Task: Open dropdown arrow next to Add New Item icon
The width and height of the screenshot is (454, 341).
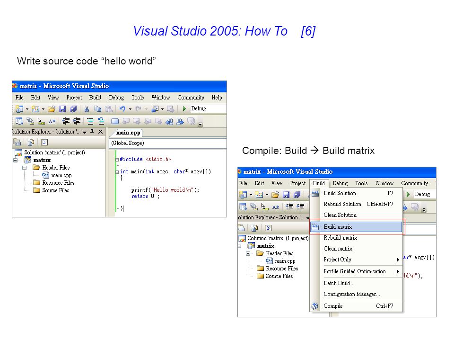Action: (x=43, y=109)
